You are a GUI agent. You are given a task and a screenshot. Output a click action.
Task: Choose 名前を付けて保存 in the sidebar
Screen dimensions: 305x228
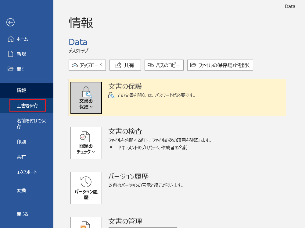27,124
